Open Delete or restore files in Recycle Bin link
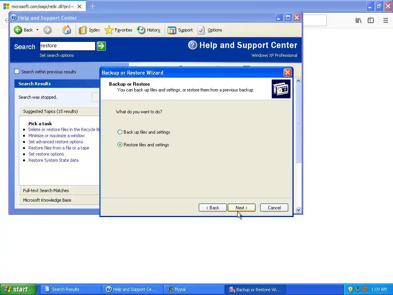The height and width of the screenshot is (295, 393). [x=64, y=129]
